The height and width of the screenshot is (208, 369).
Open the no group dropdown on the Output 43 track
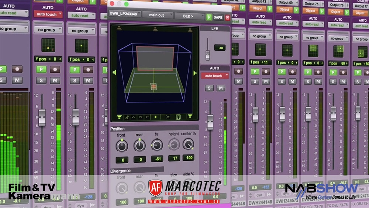[261, 36]
